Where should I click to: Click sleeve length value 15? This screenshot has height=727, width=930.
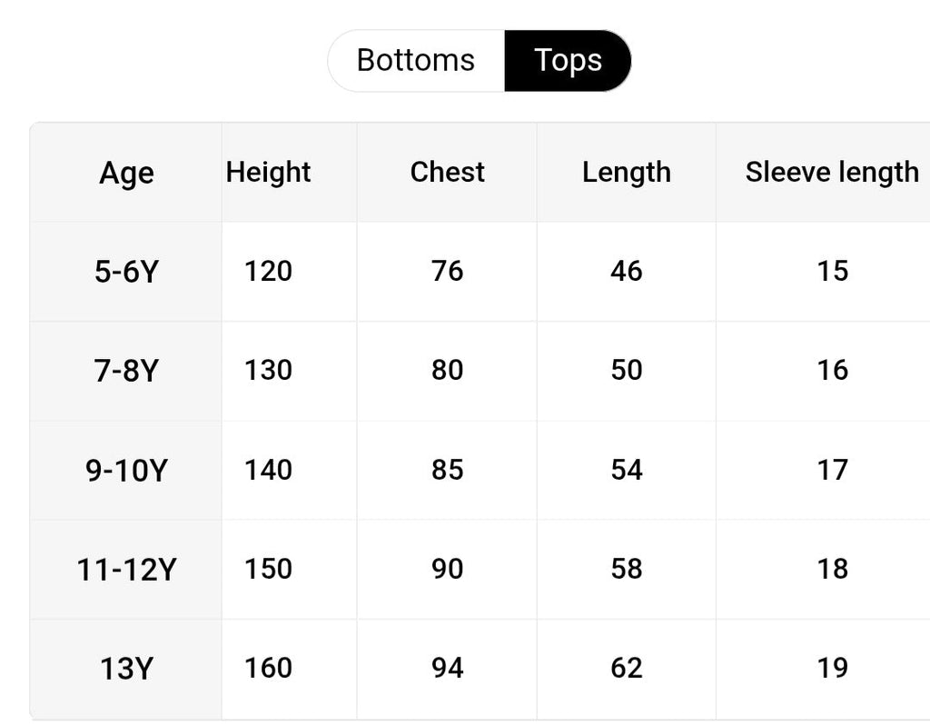832,271
